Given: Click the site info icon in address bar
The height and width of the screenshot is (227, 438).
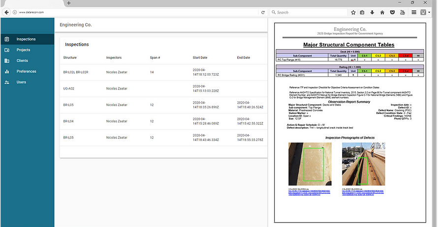Looking at the screenshot, I should (x=15, y=12).
